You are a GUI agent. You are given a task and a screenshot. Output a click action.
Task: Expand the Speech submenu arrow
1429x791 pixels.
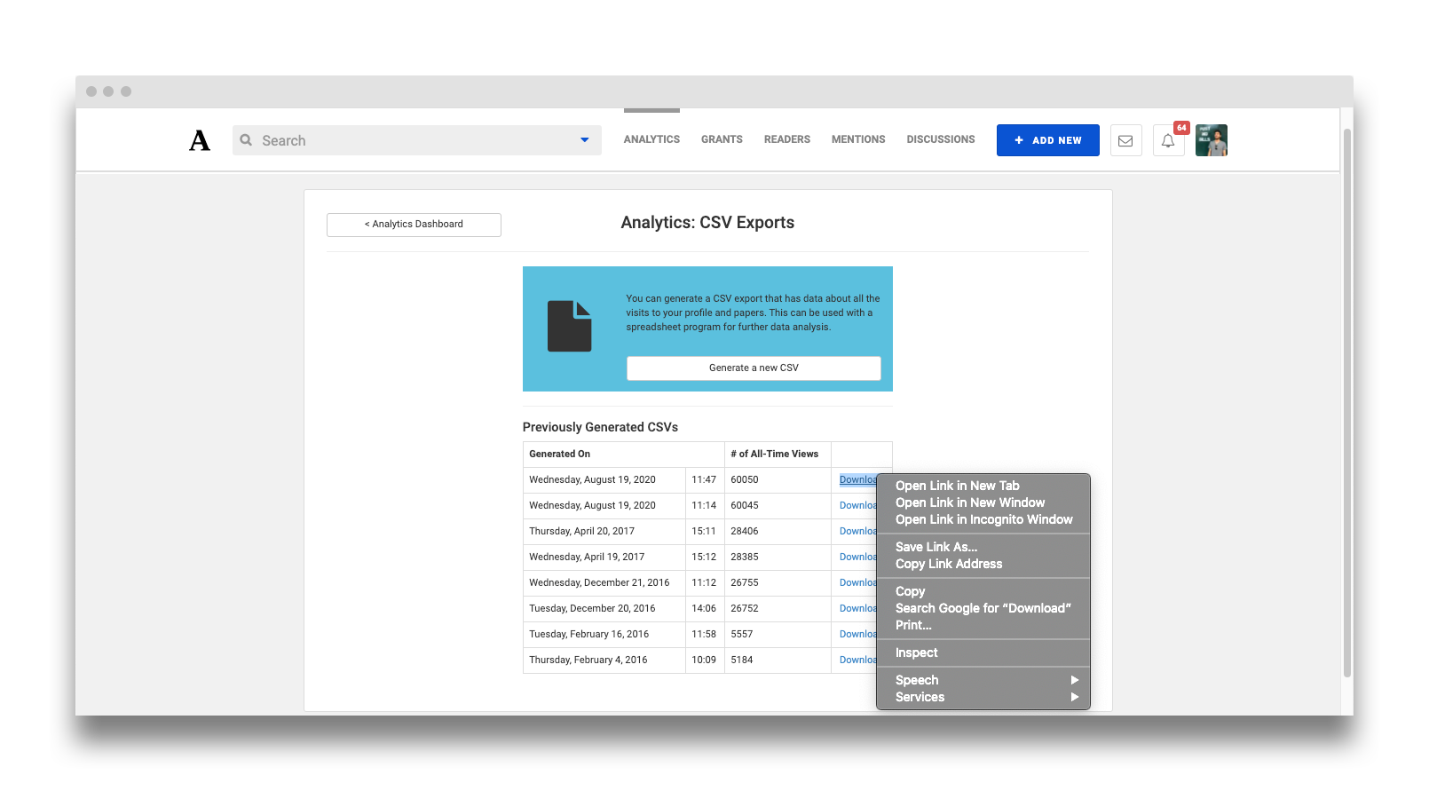[1074, 680]
